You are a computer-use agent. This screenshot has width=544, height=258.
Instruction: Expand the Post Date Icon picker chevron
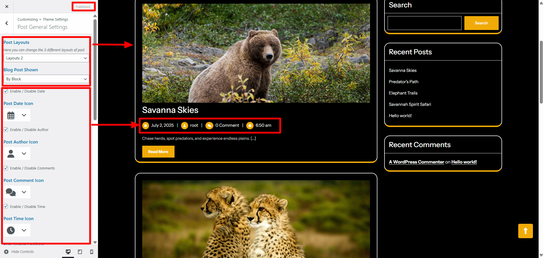coord(24,115)
